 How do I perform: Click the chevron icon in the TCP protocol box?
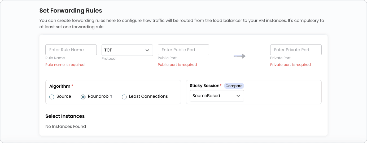pyautogui.click(x=147, y=50)
